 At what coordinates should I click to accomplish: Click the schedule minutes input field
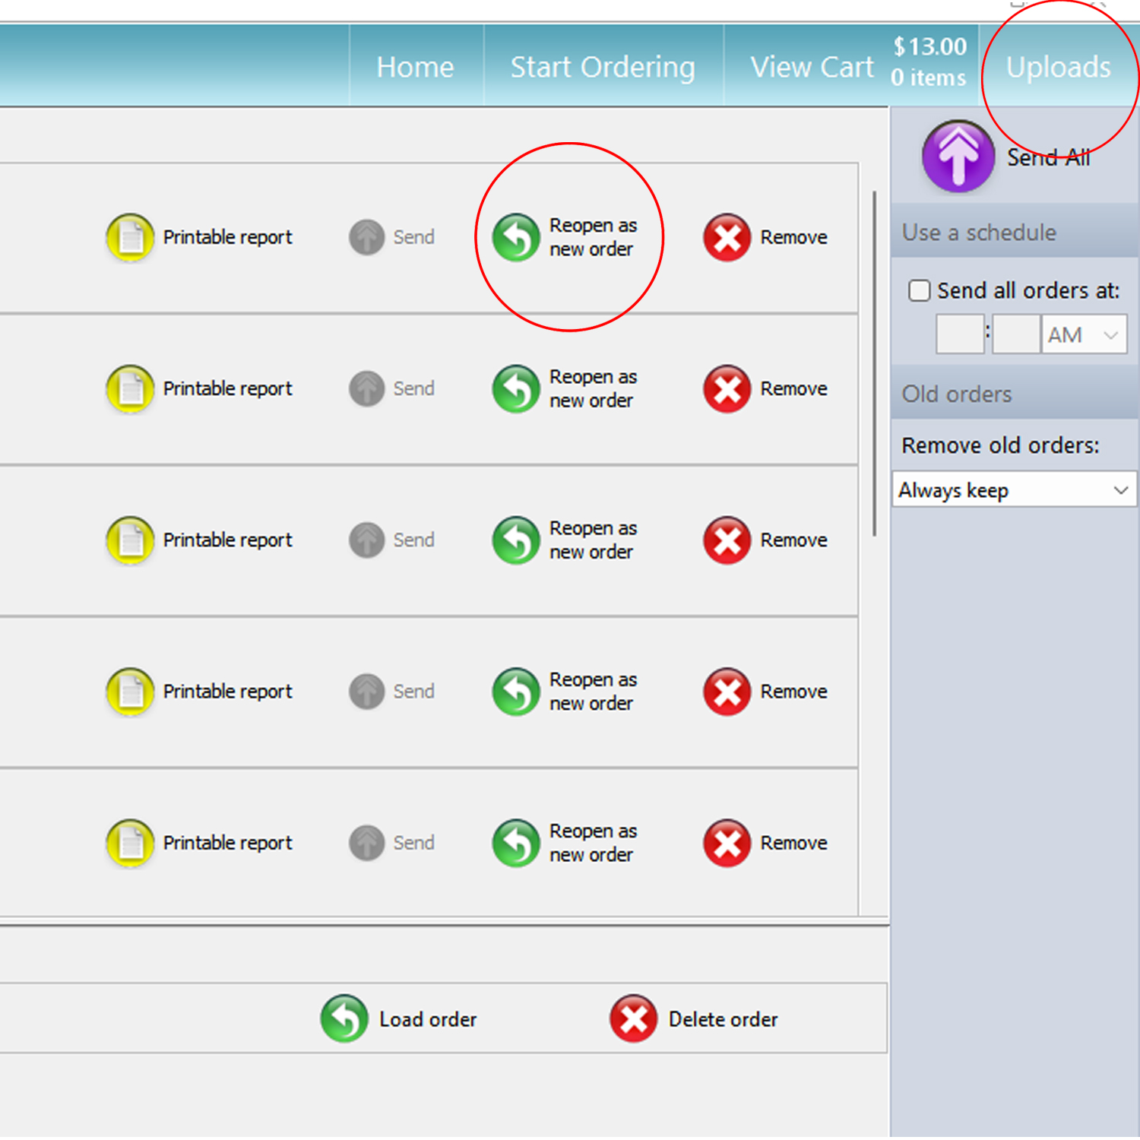click(1015, 334)
